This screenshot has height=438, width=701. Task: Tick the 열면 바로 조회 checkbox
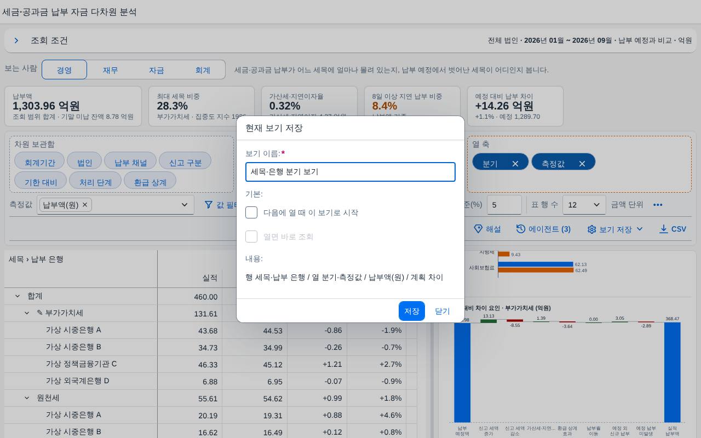(251, 237)
